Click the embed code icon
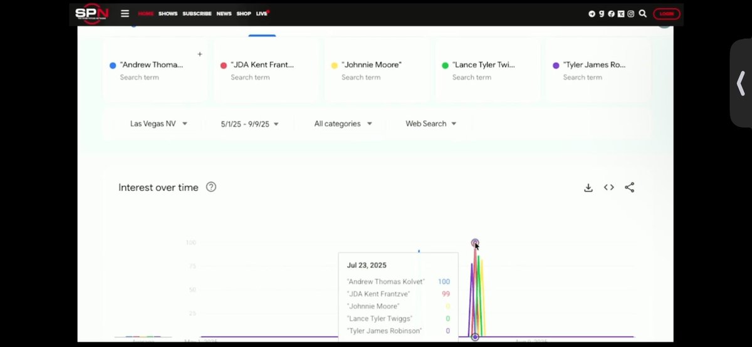Screen dimensions: 752x347 (x=608, y=187)
